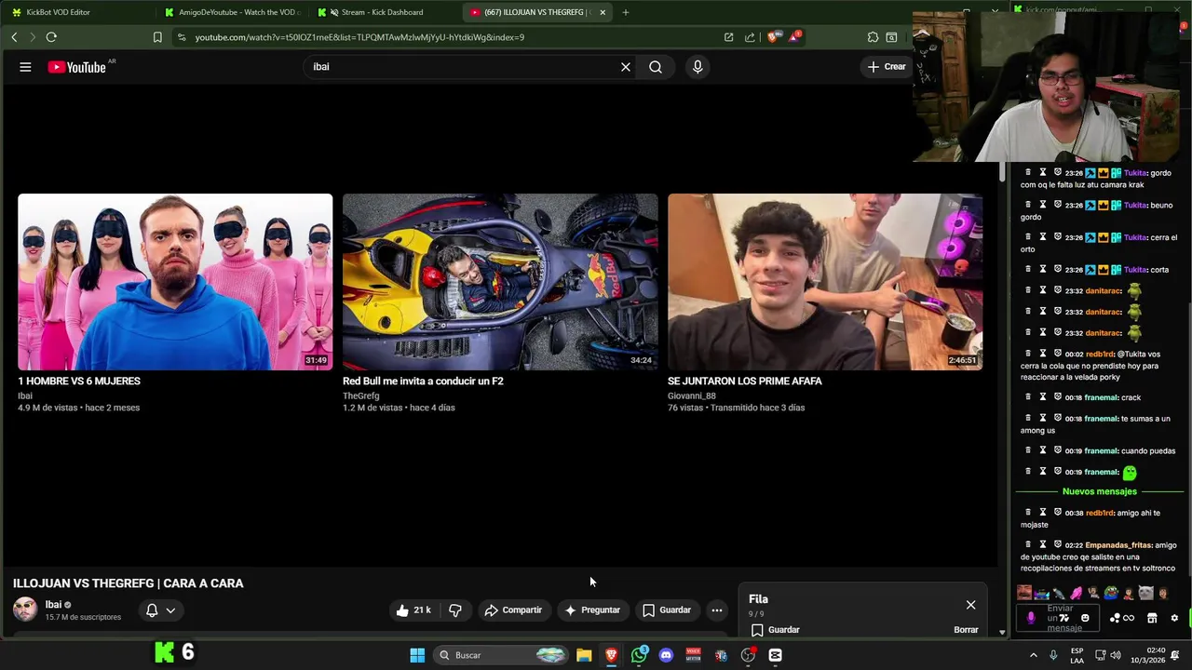
Task: Open Red Bull F2 video thumbnail
Action: coord(500,282)
